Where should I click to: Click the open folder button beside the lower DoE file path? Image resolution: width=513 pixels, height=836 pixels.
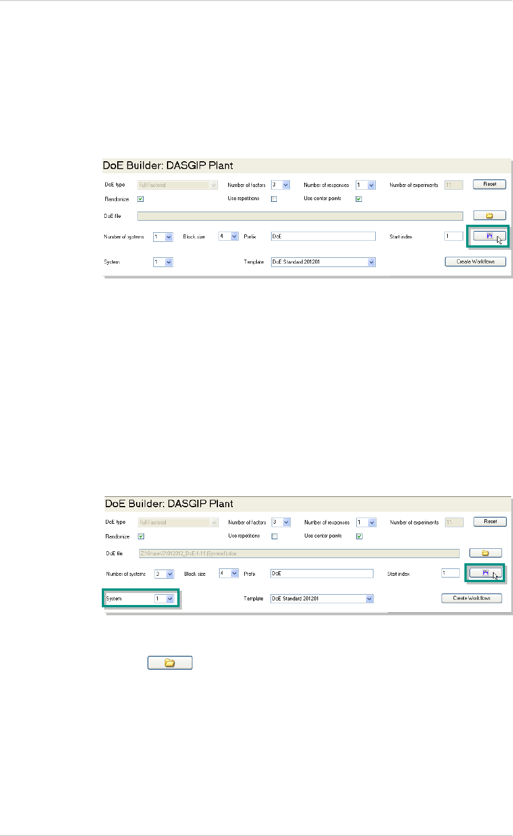point(486,553)
